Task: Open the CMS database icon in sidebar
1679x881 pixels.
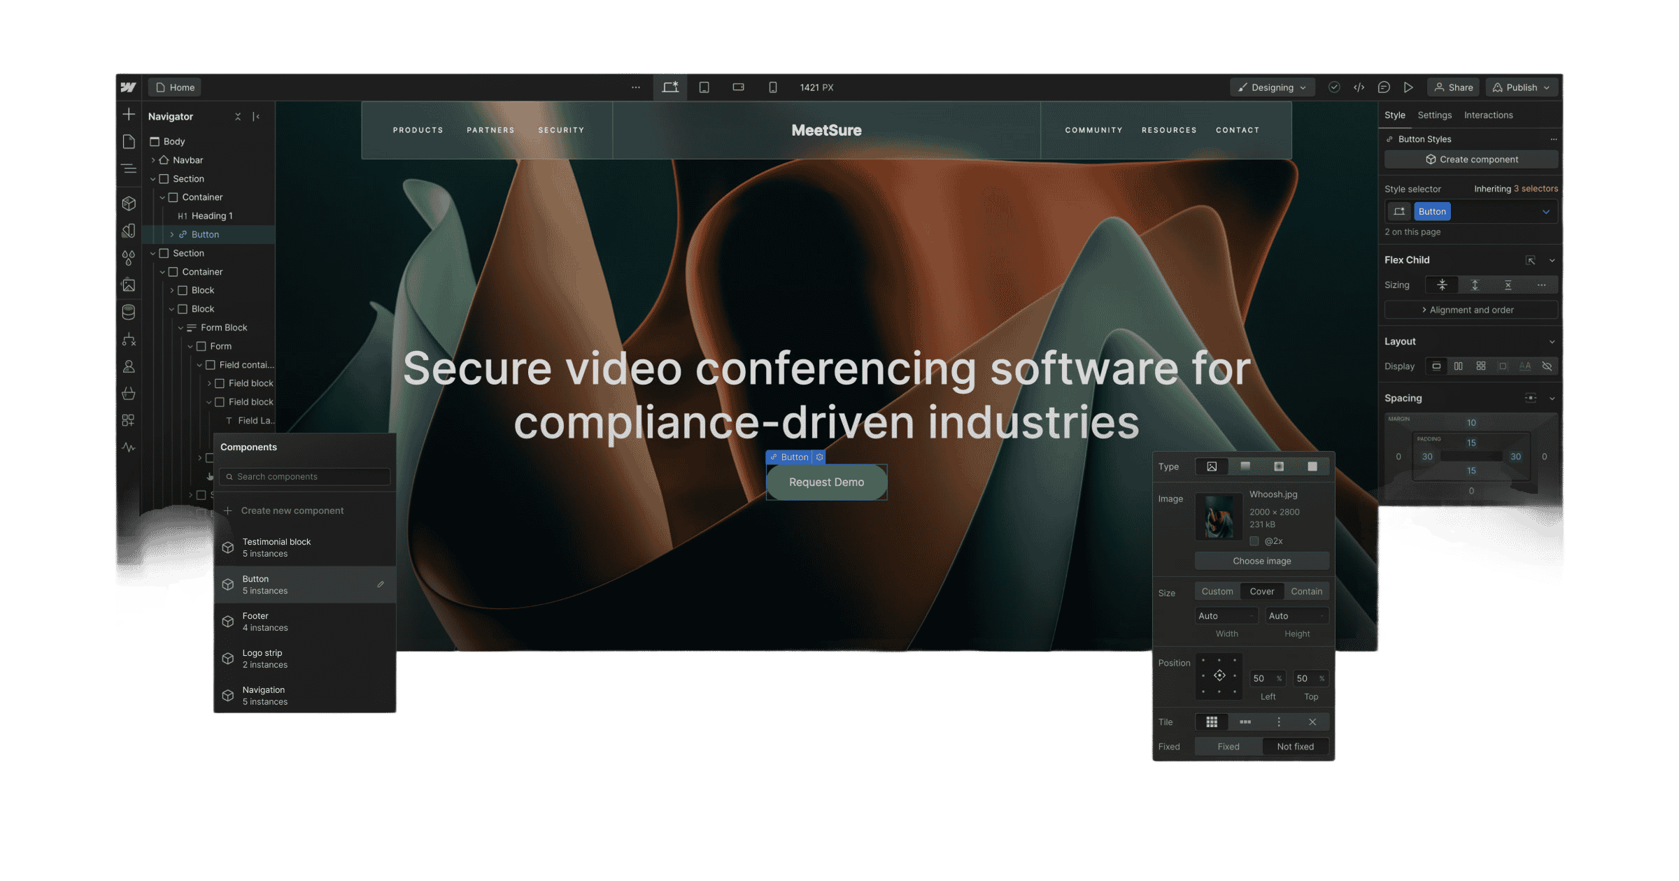Action: [x=129, y=312]
